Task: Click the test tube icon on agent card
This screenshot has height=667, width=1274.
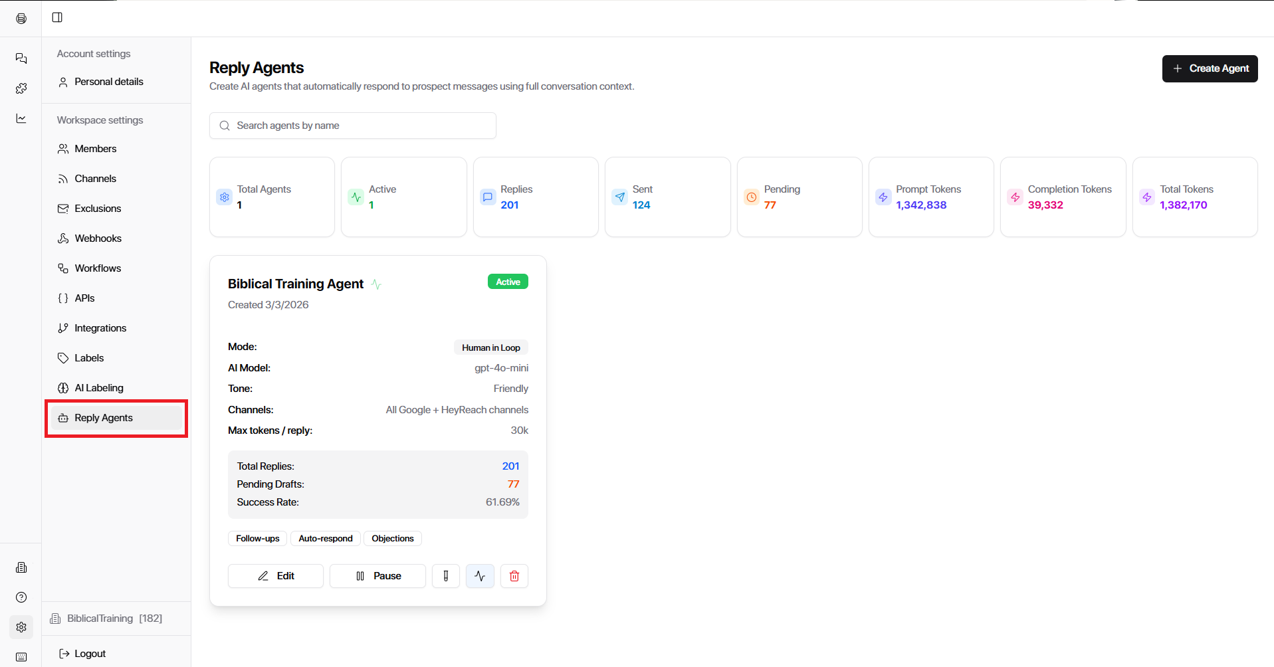Action: [x=446, y=576]
